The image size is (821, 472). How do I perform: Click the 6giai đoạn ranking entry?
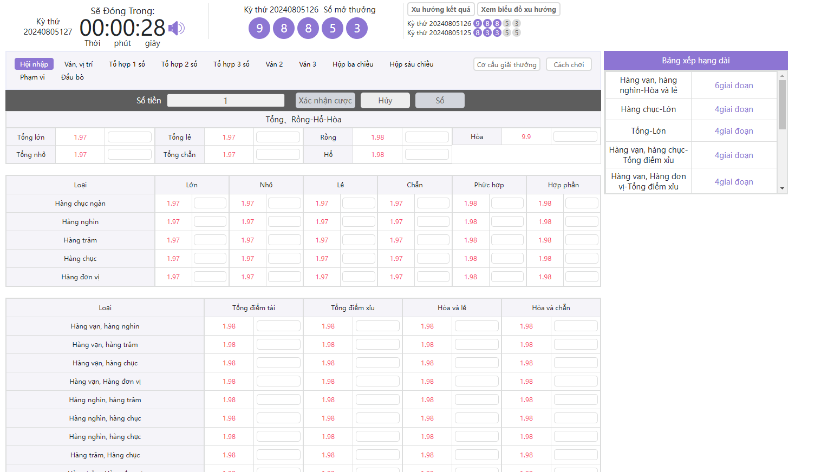(x=734, y=85)
